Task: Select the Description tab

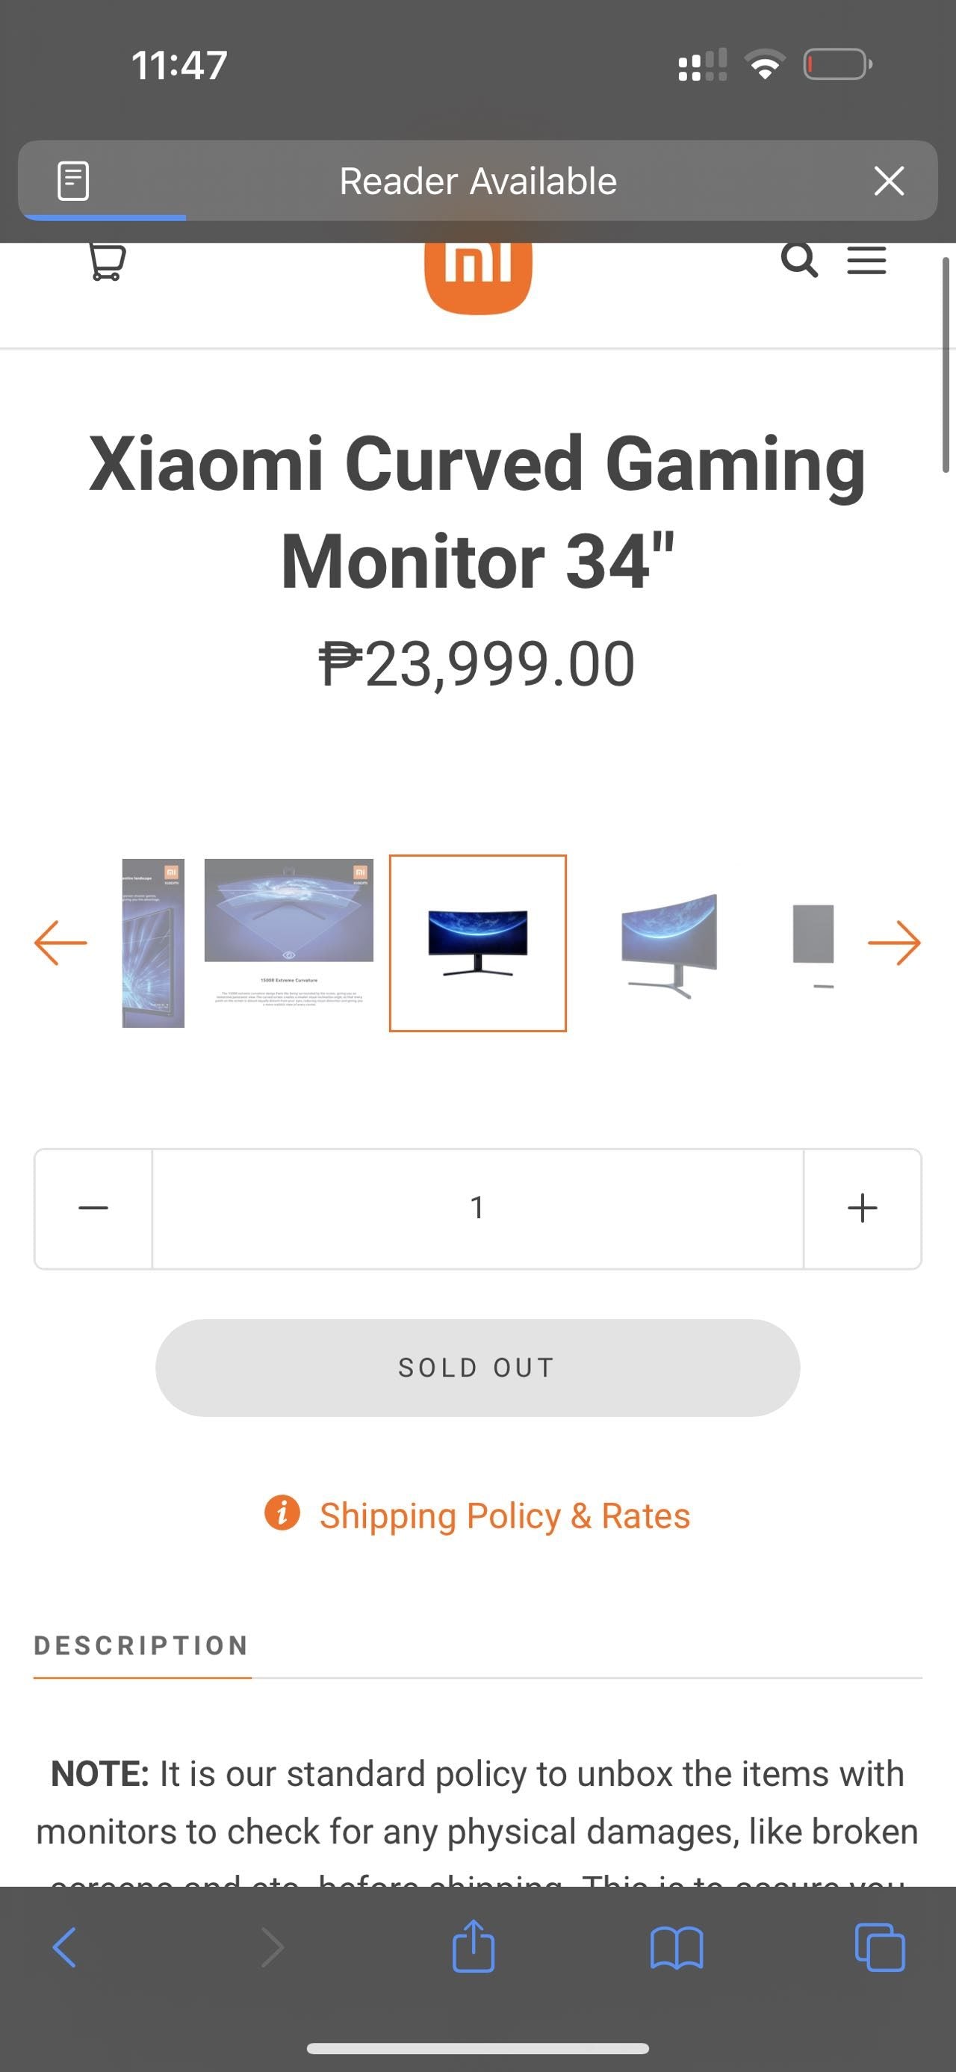Action: point(141,1645)
